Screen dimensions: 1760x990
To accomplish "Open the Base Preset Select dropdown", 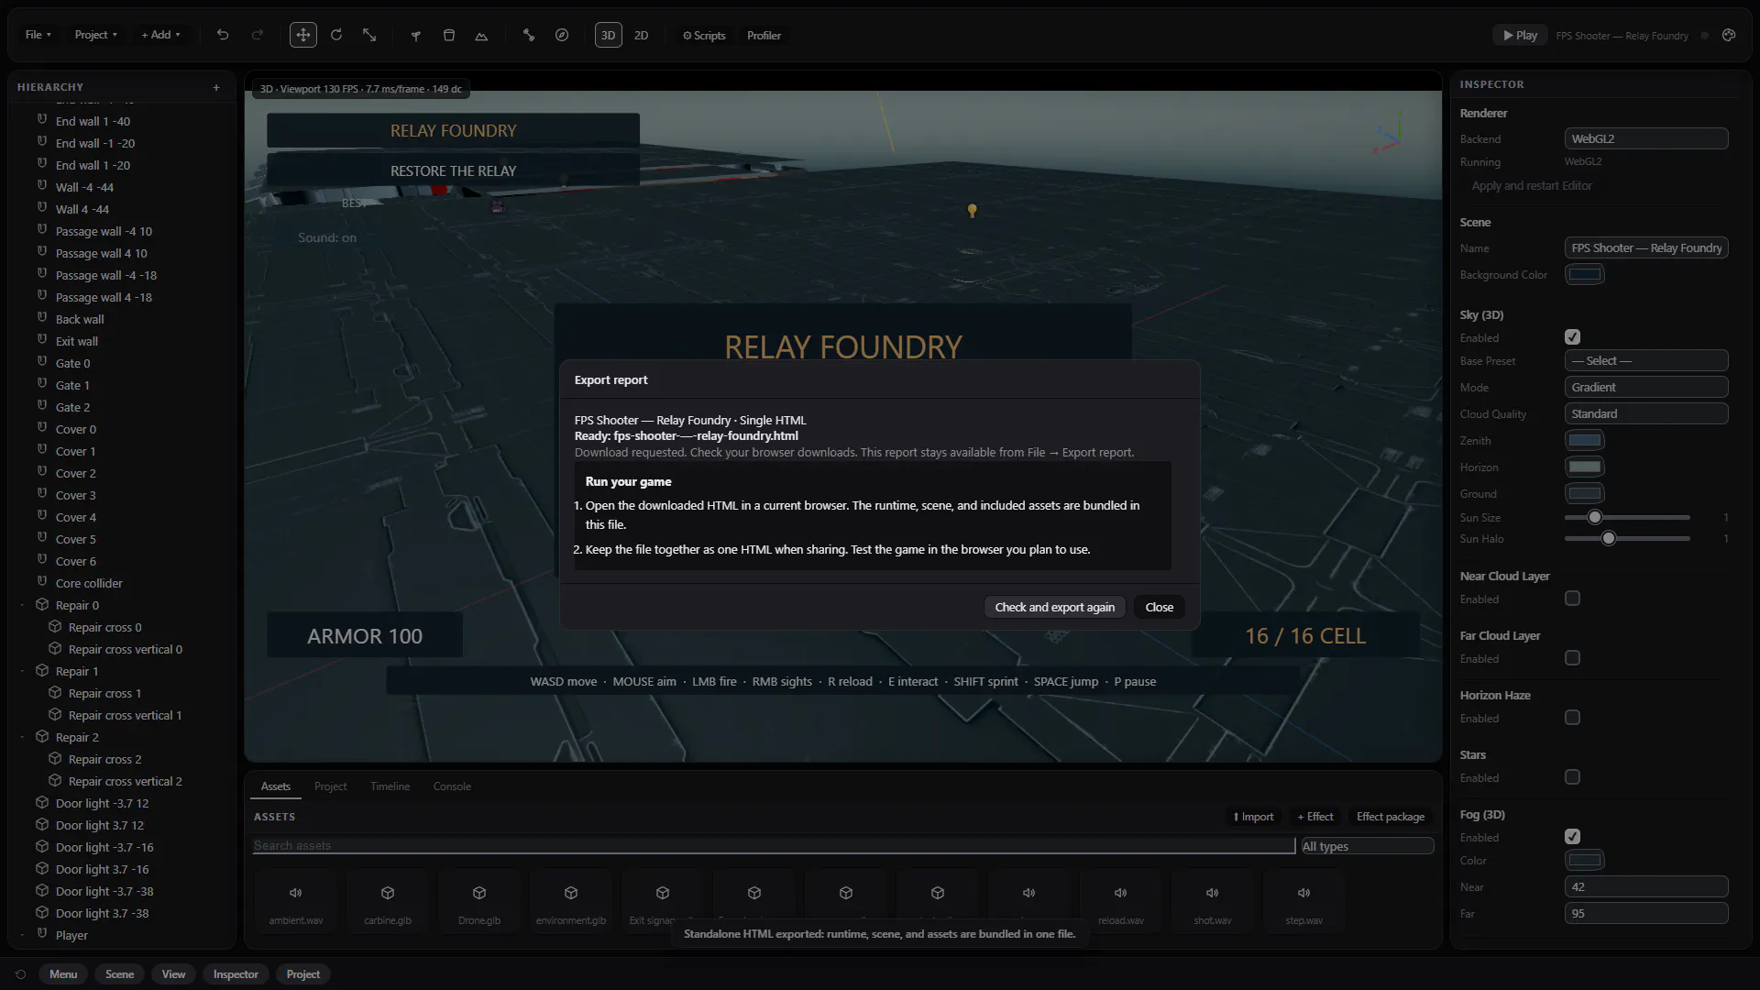I will [x=1646, y=360].
